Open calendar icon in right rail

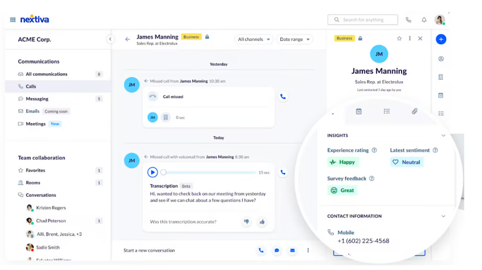pos(441,95)
